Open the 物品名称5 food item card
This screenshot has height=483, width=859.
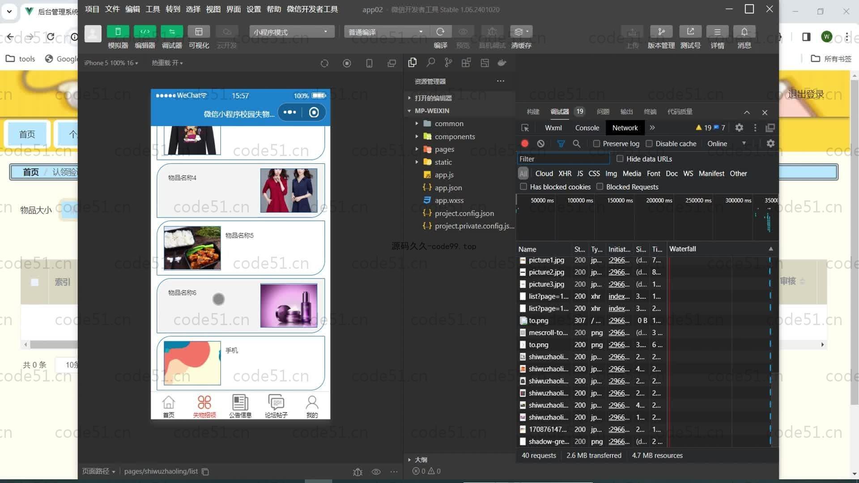[241, 248]
